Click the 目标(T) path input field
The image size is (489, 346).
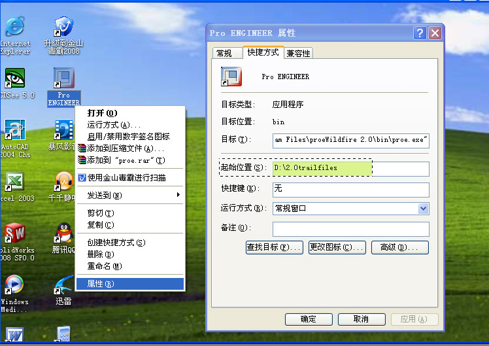point(351,141)
